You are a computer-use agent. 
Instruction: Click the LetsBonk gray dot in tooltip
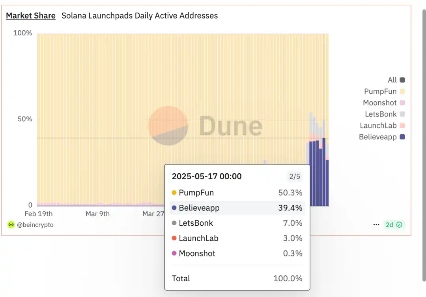click(174, 223)
